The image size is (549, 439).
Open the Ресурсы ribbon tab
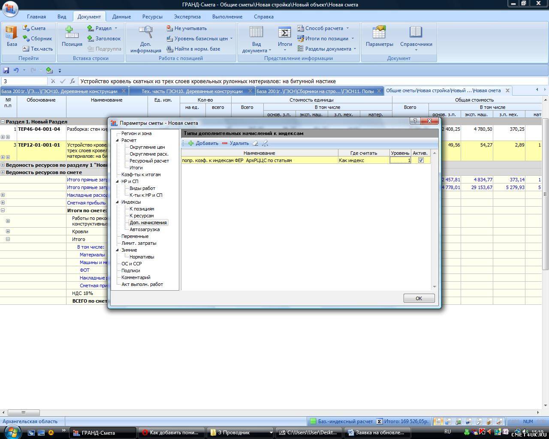(152, 17)
